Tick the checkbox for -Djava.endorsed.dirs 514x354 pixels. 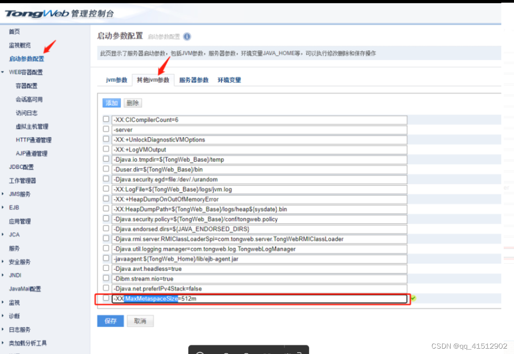pos(106,228)
